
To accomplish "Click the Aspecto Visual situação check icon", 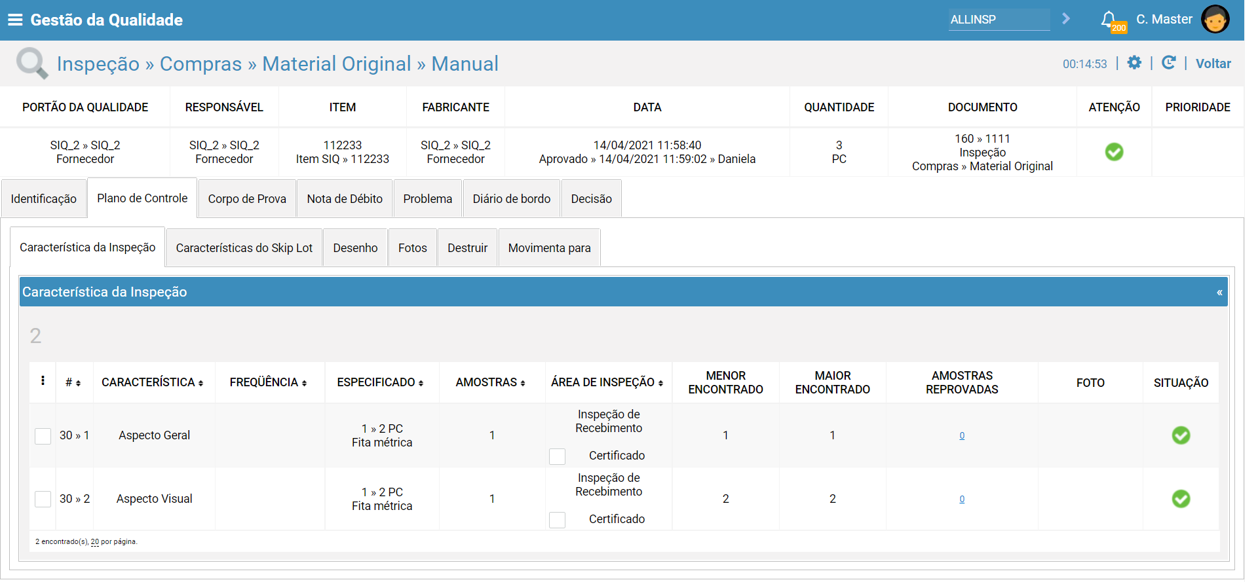I will tap(1181, 499).
